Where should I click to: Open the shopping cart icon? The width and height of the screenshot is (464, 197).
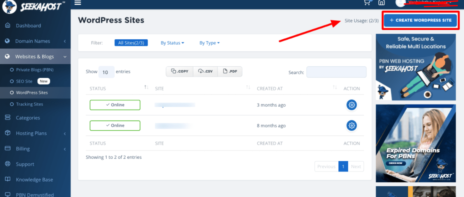[367, 3]
